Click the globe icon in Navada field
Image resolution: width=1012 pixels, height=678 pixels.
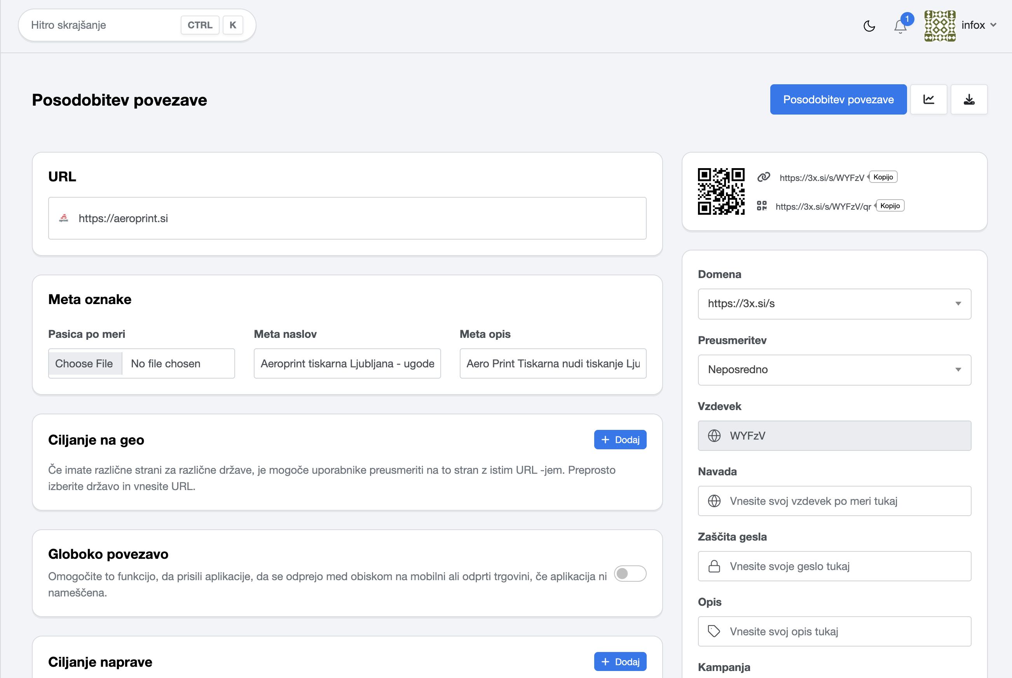pyautogui.click(x=714, y=501)
